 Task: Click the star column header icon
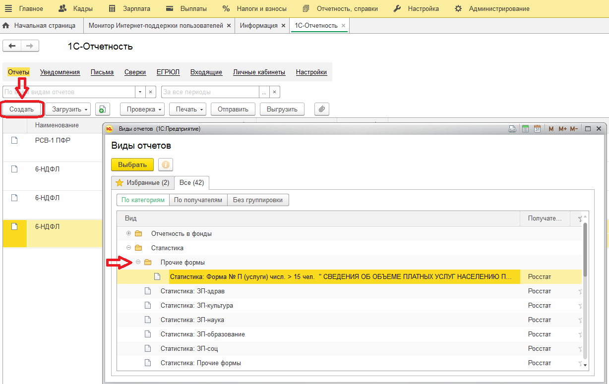[580, 219]
